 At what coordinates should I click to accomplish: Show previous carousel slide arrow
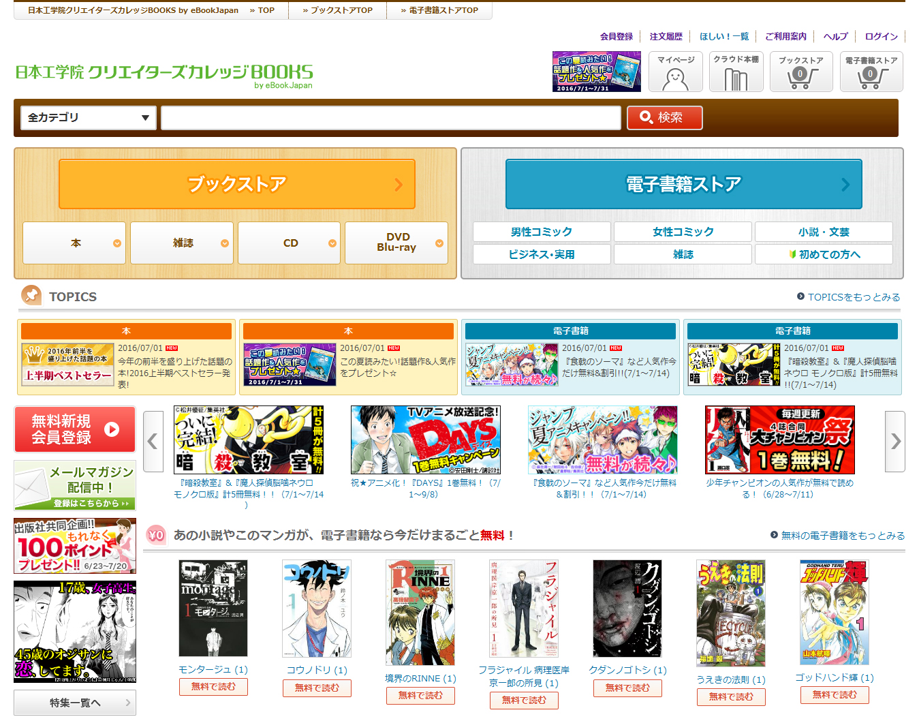pos(153,441)
